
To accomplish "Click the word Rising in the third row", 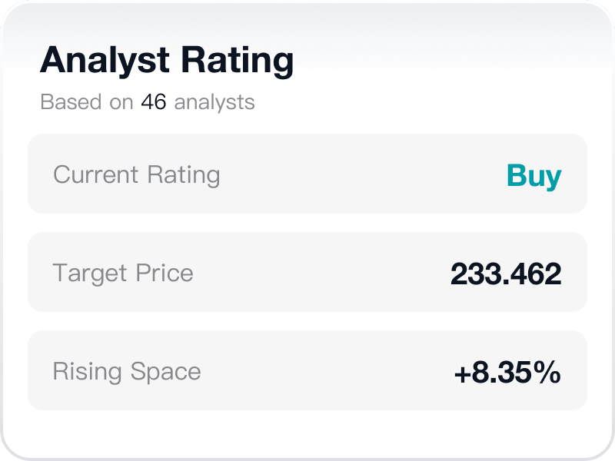I will point(87,372).
